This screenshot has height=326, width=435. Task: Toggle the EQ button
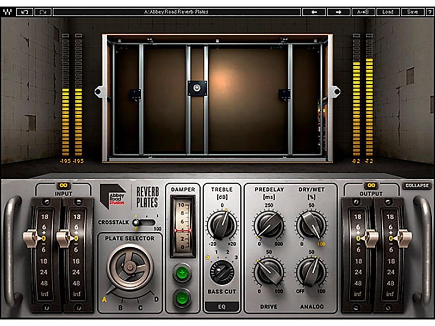pos(222,306)
